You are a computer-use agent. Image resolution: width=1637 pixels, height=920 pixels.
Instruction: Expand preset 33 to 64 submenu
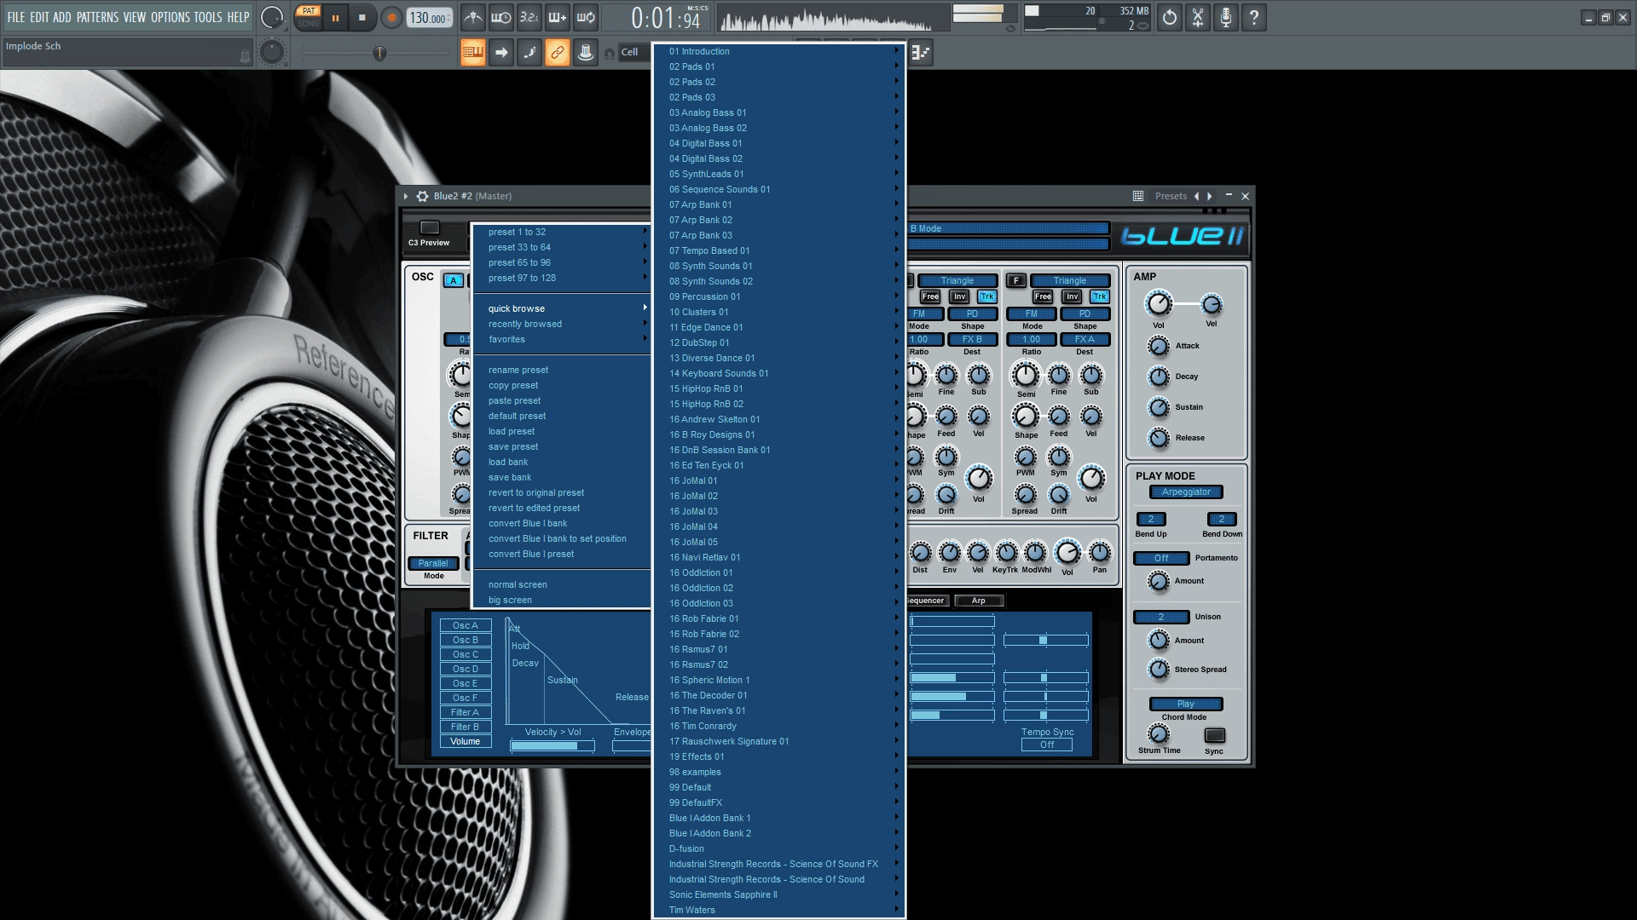pyautogui.click(x=562, y=247)
